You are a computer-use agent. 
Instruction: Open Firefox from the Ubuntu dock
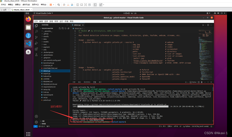(28, 19)
